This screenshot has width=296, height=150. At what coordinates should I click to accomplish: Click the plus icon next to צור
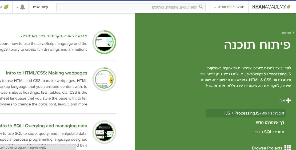point(288,100)
